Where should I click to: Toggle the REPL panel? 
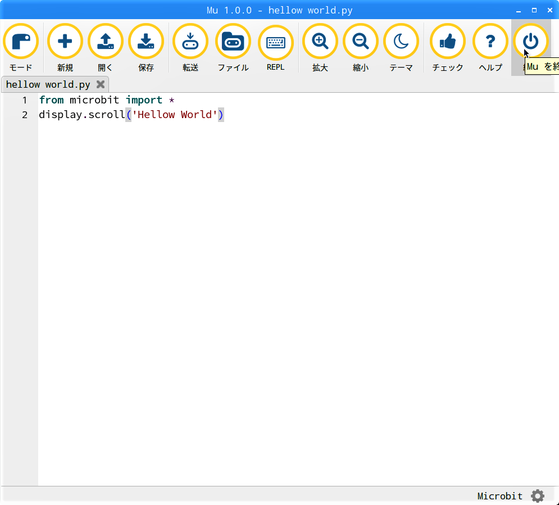pyautogui.click(x=276, y=42)
